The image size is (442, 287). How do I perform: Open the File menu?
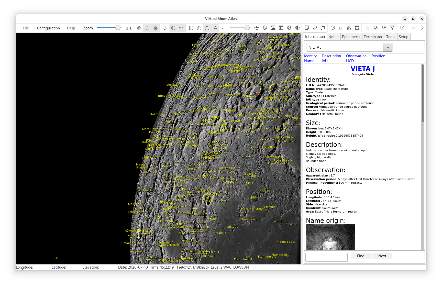tap(26, 28)
